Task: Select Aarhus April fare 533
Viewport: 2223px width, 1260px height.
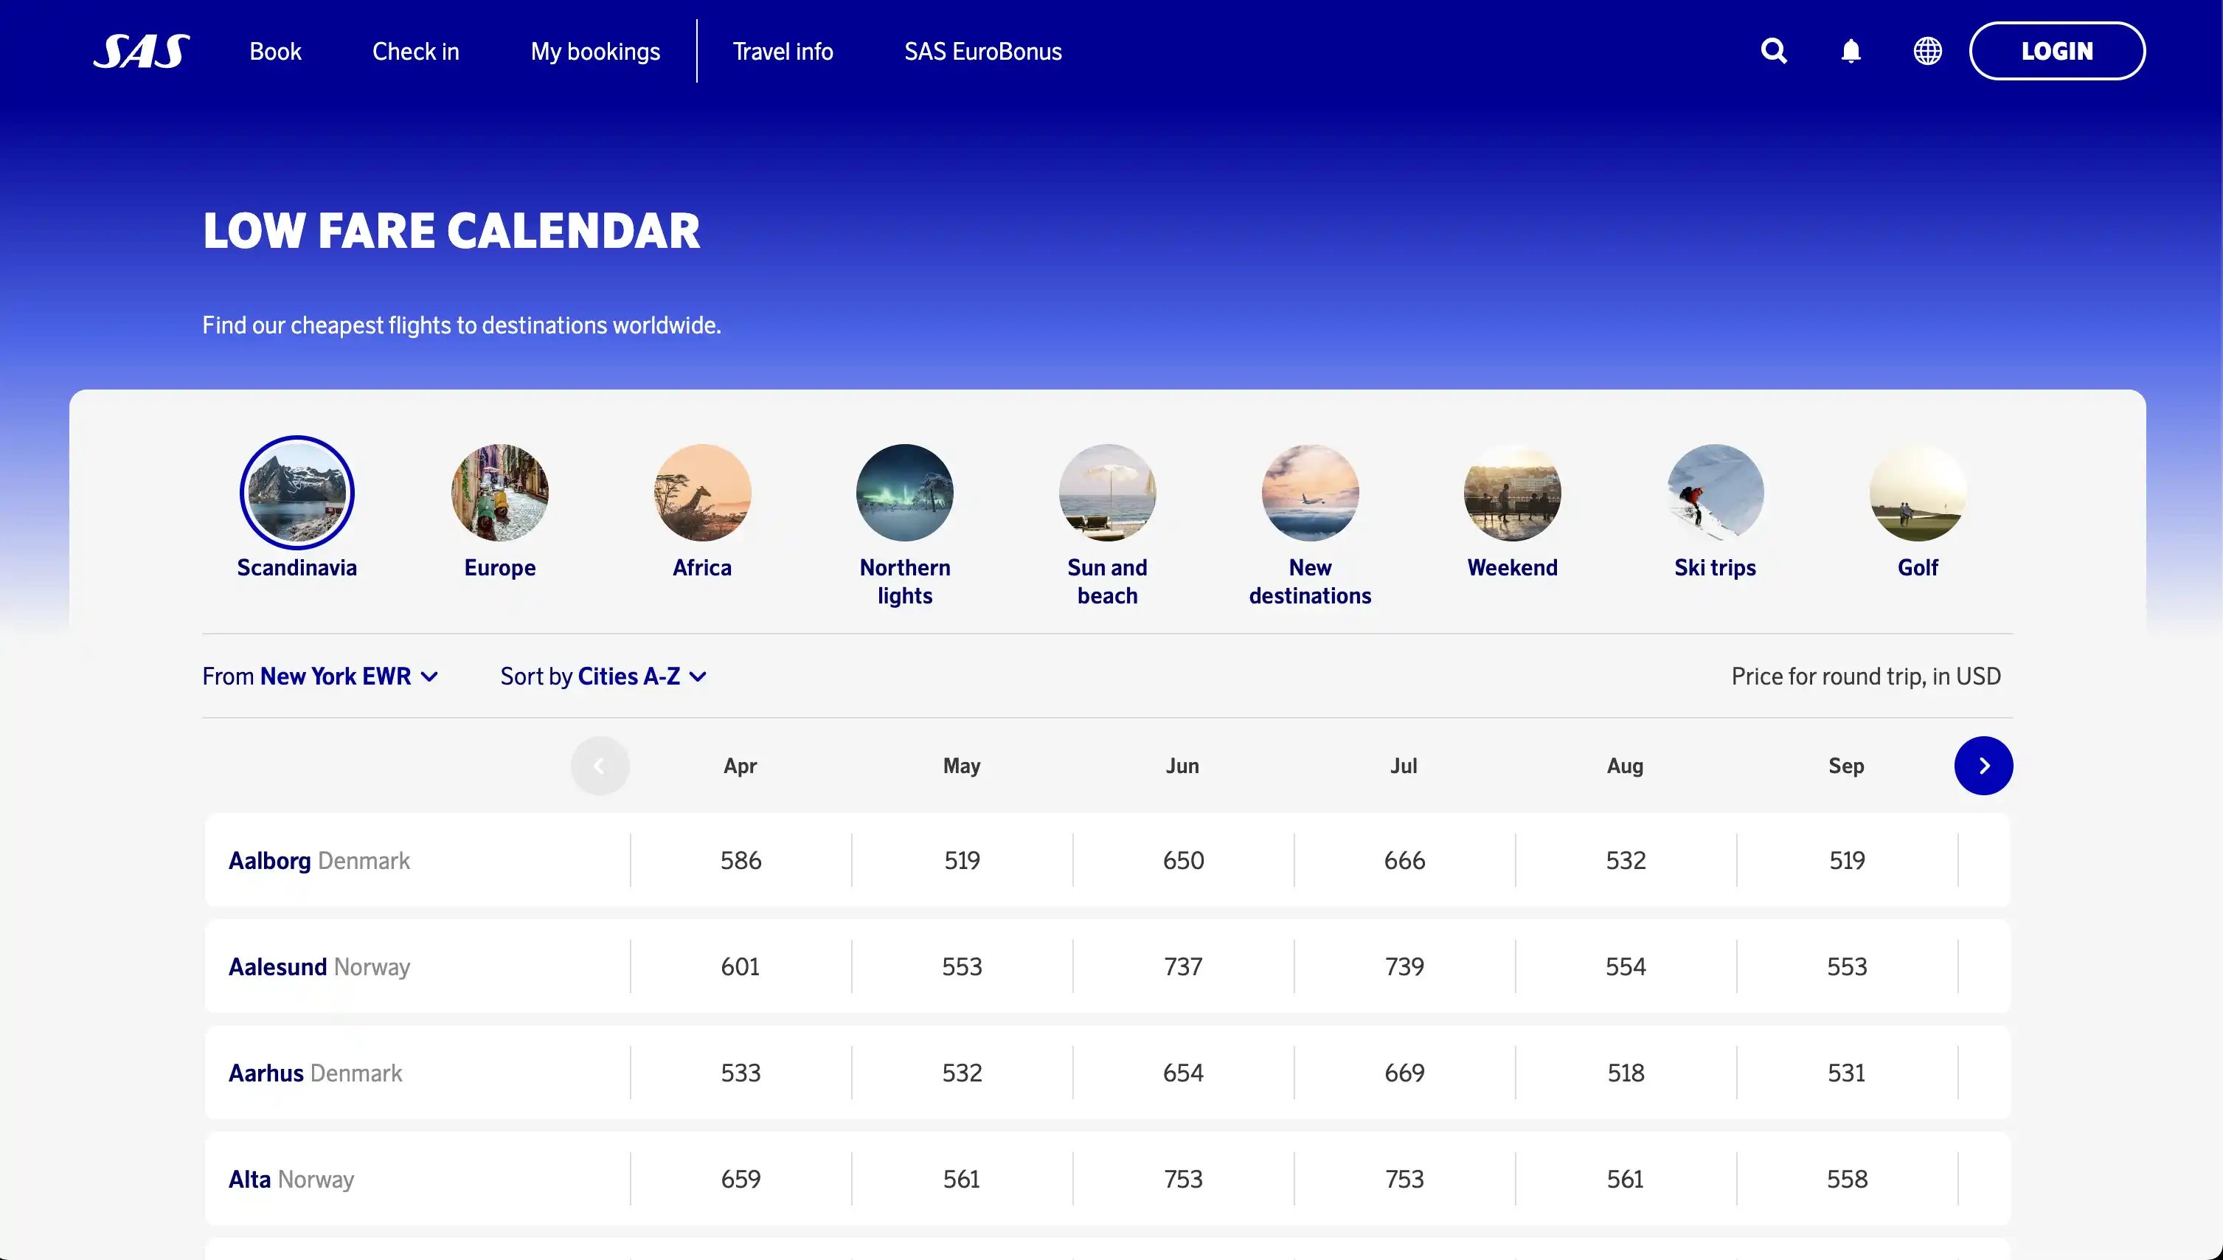Action: [741, 1073]
